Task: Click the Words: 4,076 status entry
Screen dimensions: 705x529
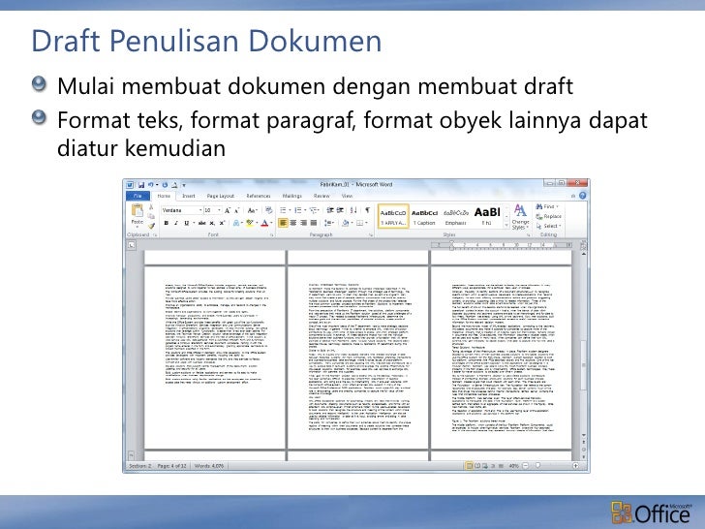Action: point(209,466)
